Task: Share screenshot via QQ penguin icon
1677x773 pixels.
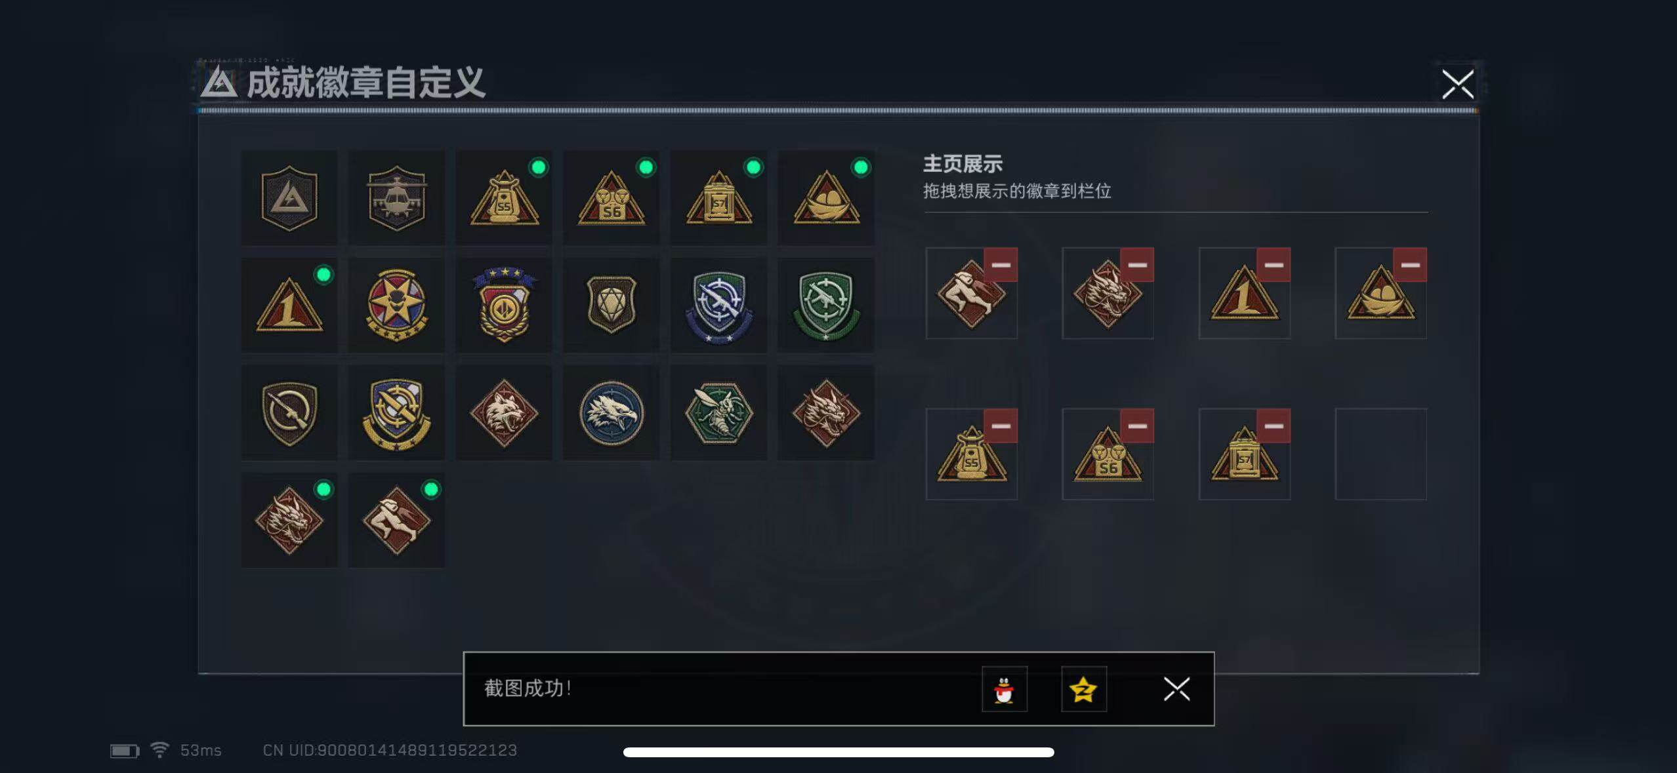Action: click(1004, 689)
